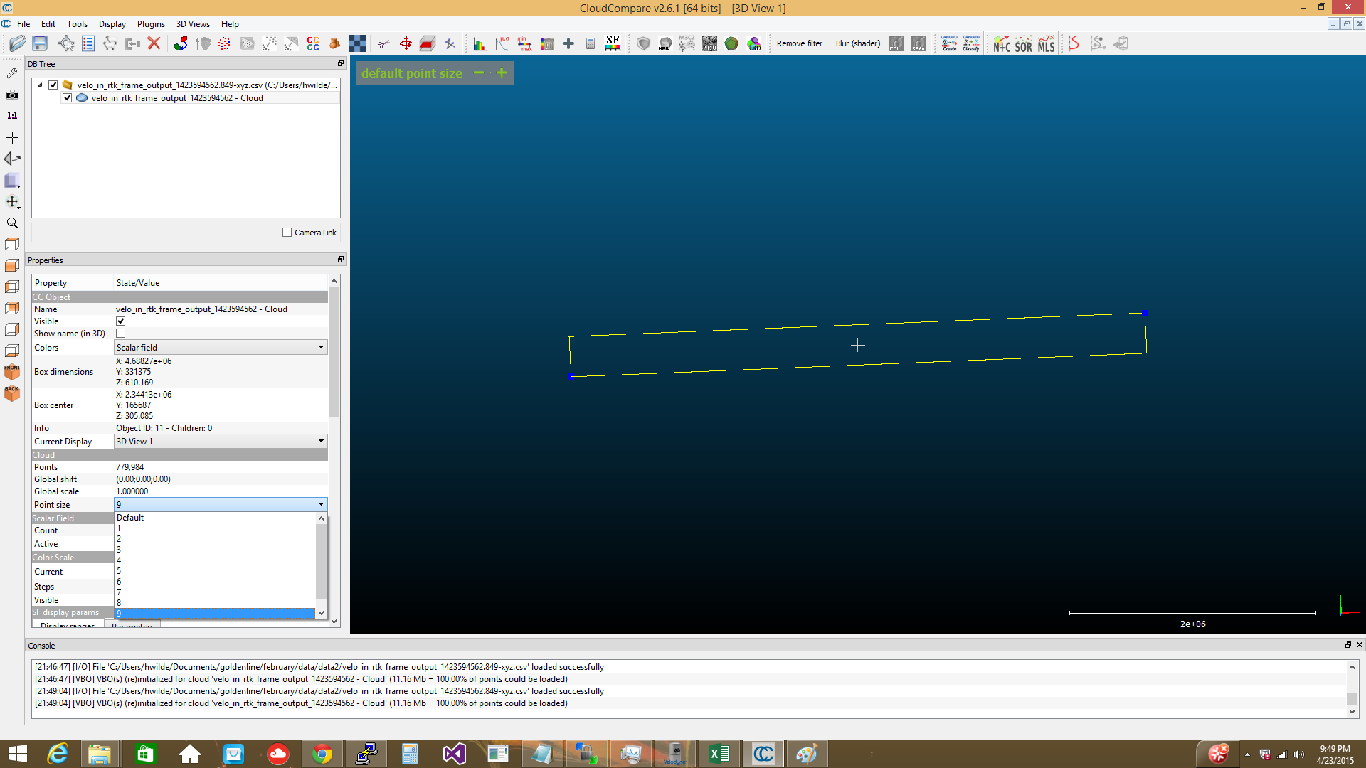
Task: Increase point size with the plus overlay button
Action: coord(501,73)
